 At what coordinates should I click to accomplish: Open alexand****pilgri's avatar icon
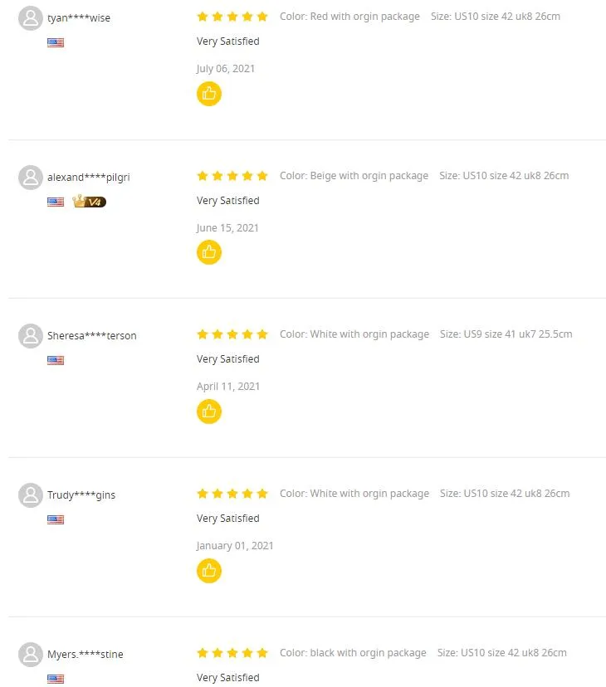click(x=31, y=177)
